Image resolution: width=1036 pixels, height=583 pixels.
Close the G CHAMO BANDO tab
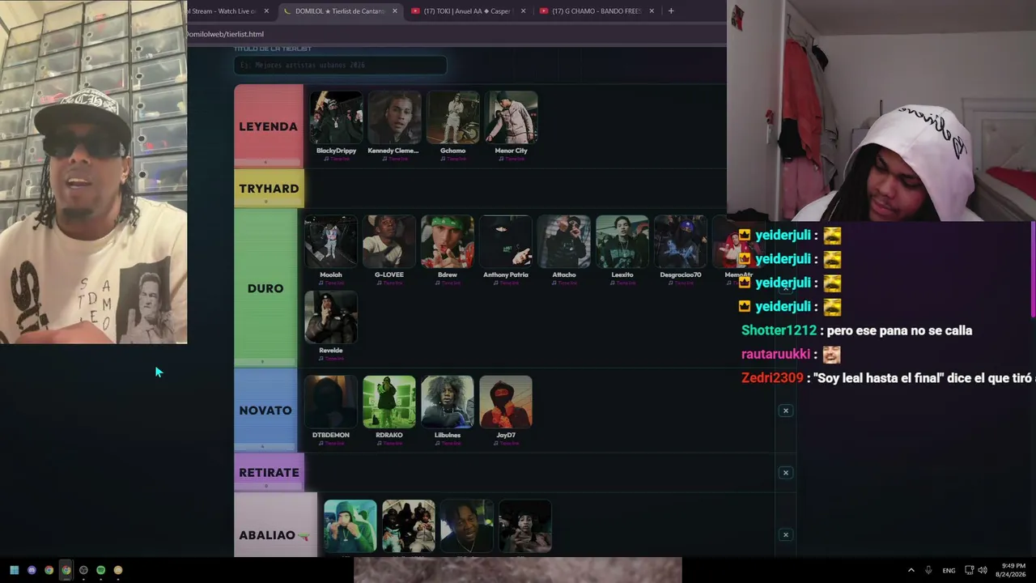[x=652, y=11]
